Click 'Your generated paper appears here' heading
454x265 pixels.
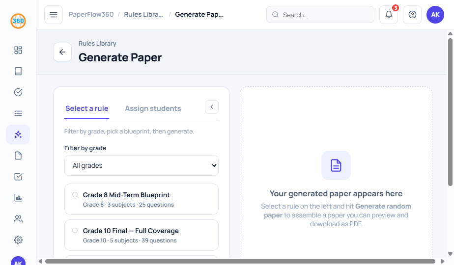[x=336, y=193]
